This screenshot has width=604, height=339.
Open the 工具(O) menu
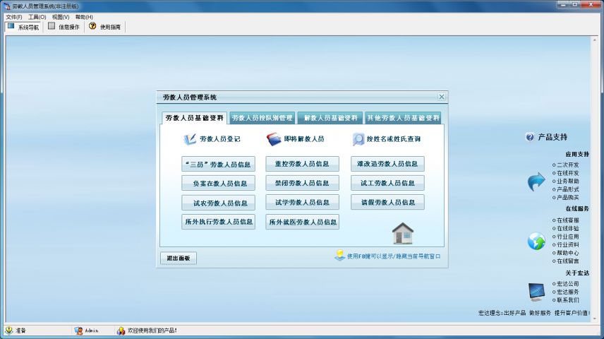click(37, 16)
